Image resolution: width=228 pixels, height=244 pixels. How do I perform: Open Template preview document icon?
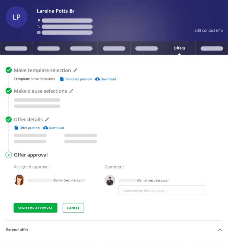tap(62, 79)
